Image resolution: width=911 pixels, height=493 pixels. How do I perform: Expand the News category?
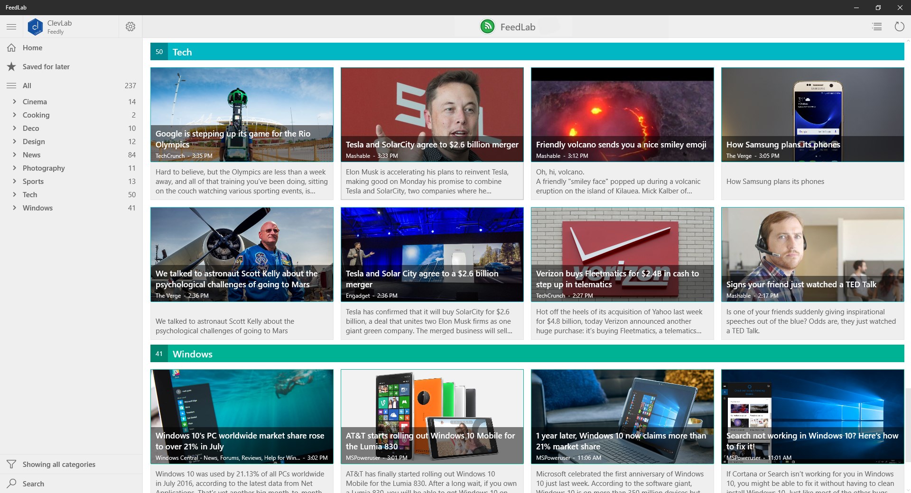coord(14,155)
